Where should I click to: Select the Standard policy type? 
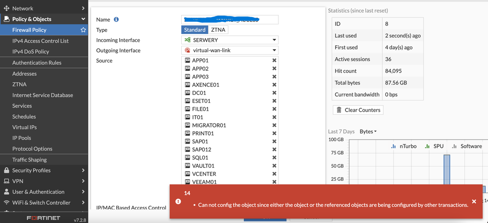(x=194, y=30)
